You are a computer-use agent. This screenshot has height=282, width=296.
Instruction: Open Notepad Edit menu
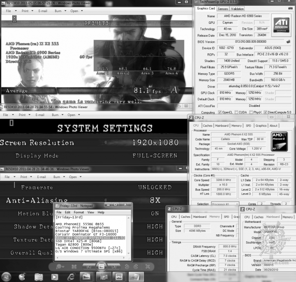point(67,212)
